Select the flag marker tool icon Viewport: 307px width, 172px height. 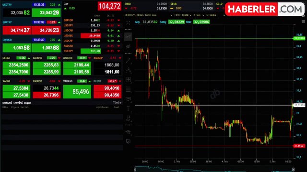[x=128, y=118]
